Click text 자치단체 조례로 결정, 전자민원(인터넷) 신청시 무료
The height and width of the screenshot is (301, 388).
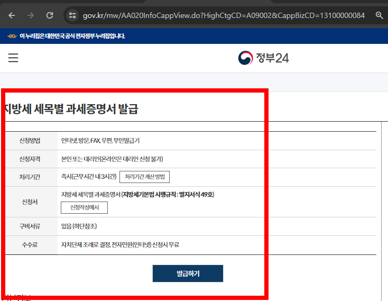pyautogui.click(x=121, y=245)
